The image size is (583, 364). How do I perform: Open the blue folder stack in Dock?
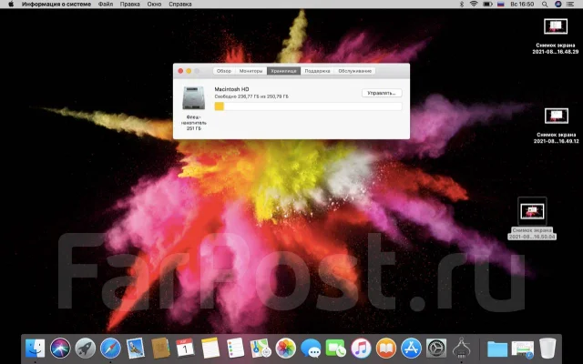click(x=497, y=349)
